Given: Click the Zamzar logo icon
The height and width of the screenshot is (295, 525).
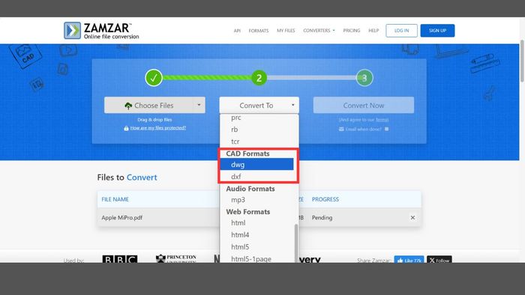Looking at the screenshot, I should [72, 31].
